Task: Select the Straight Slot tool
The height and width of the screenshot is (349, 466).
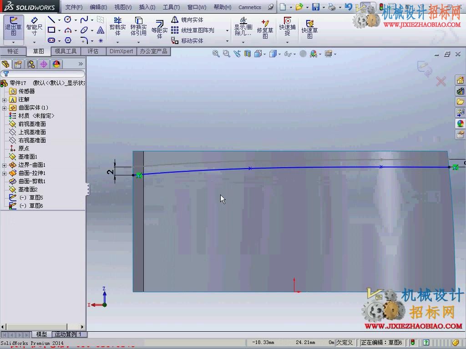Action: pos(51,40)
